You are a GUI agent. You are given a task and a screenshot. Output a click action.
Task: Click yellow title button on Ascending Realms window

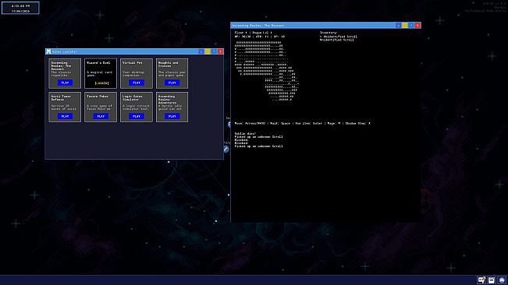click(405, 25)
